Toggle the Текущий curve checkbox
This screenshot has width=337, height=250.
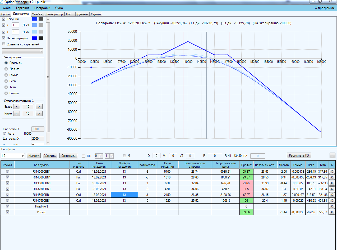coord(4,19)
